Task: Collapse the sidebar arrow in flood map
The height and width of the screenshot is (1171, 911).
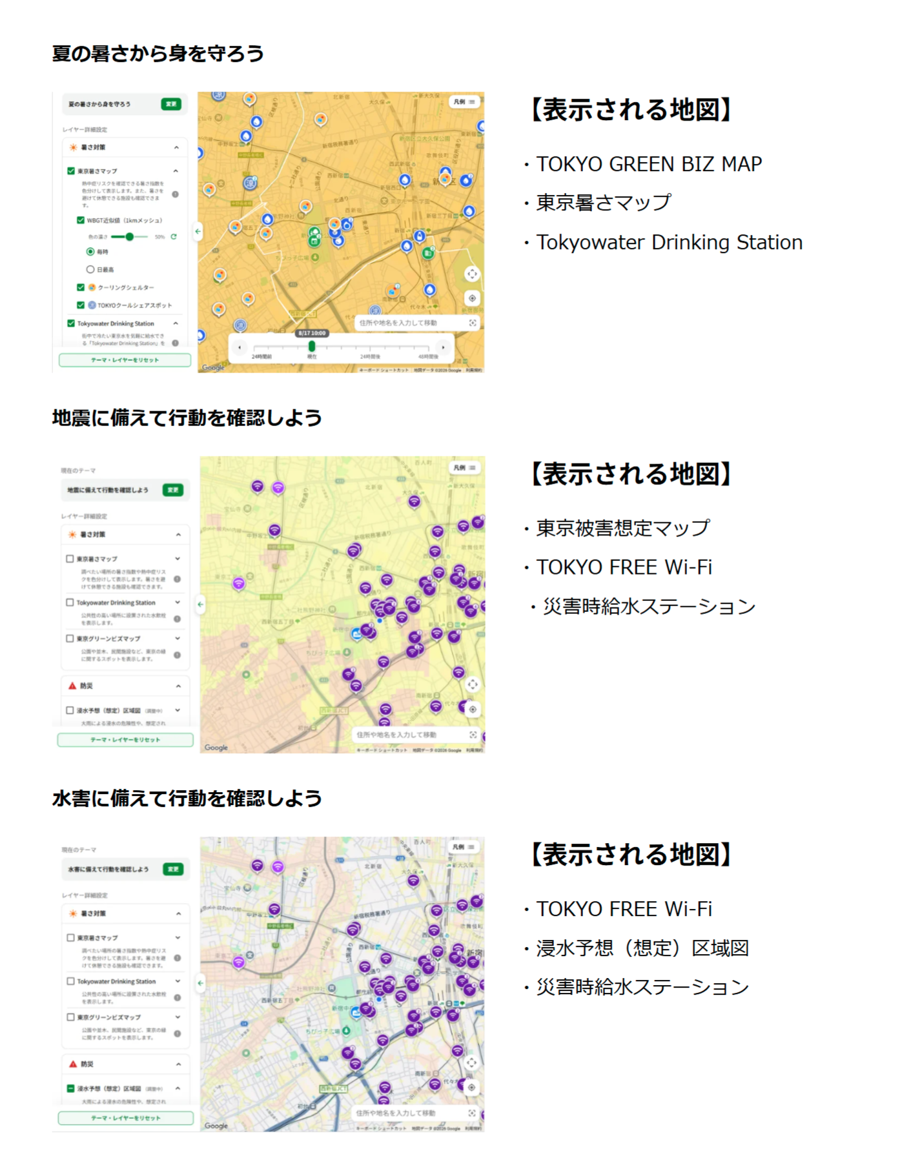Action: pyautogui.click(x=201, y=983)
